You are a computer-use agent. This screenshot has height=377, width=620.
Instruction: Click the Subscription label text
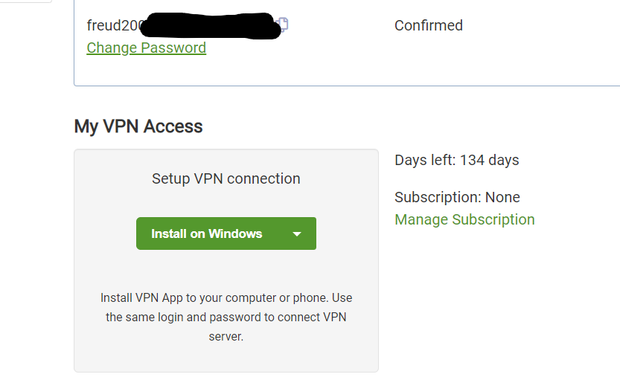[x=438, y=197]
